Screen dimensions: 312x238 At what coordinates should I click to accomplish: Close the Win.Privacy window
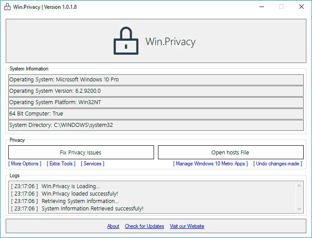(301, 7)
